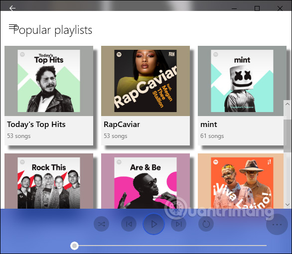The height and width of the screenshot is (254, 292).
Task: Click the scrollbar up arrow
Action: coord(288,104)
